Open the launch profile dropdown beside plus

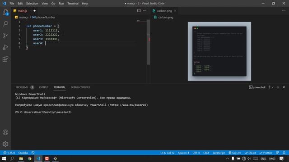point(273,87)
